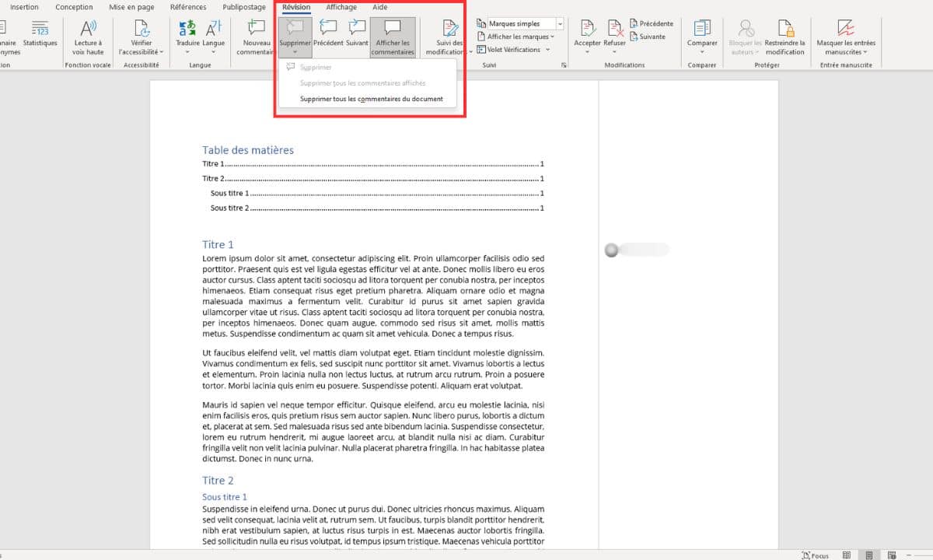This screenshot has height=560, width=933.
Task: Follow the Titre 1 table of contents entry
Action: [x=373, y=164]
